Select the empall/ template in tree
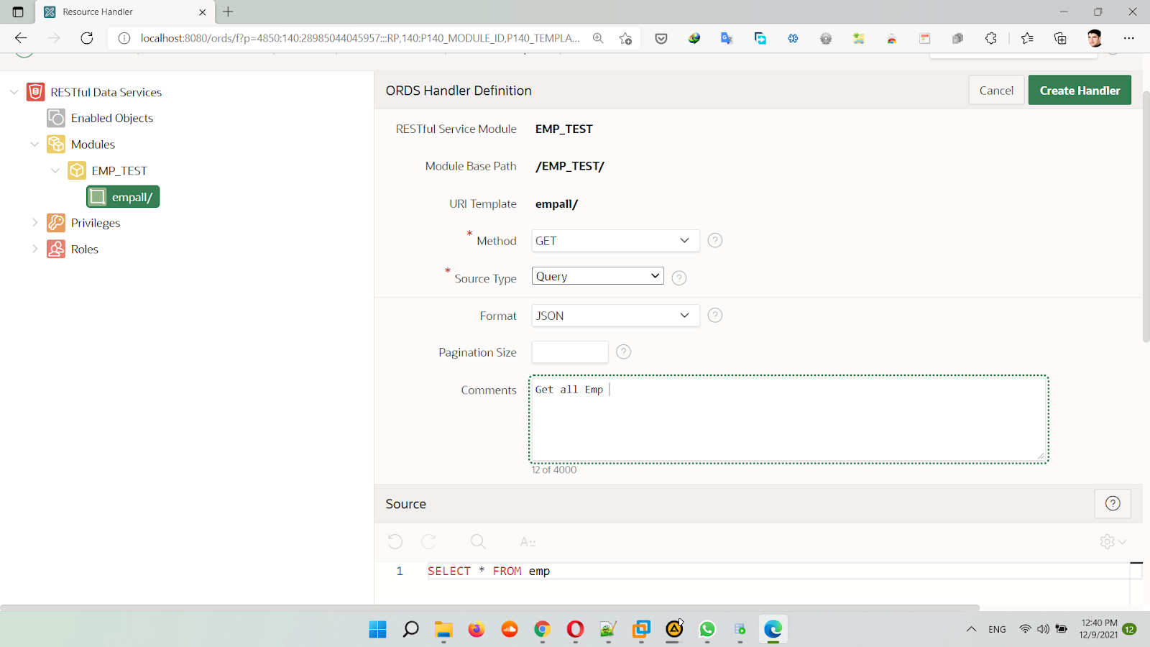 (123, 197)
